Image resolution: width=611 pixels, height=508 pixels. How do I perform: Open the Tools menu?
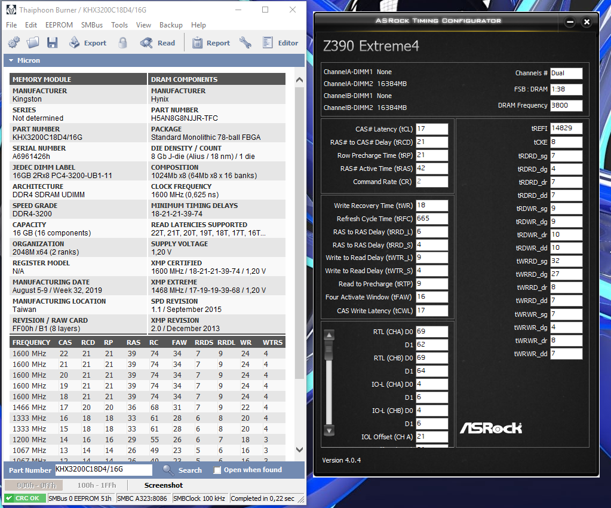click(119, 25)
